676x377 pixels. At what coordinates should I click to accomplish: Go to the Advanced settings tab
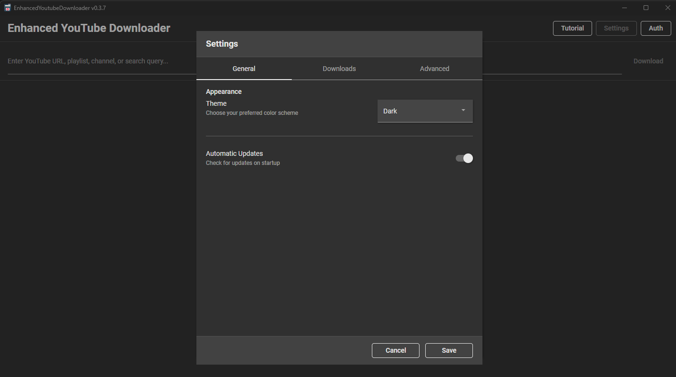pos(435,69)
